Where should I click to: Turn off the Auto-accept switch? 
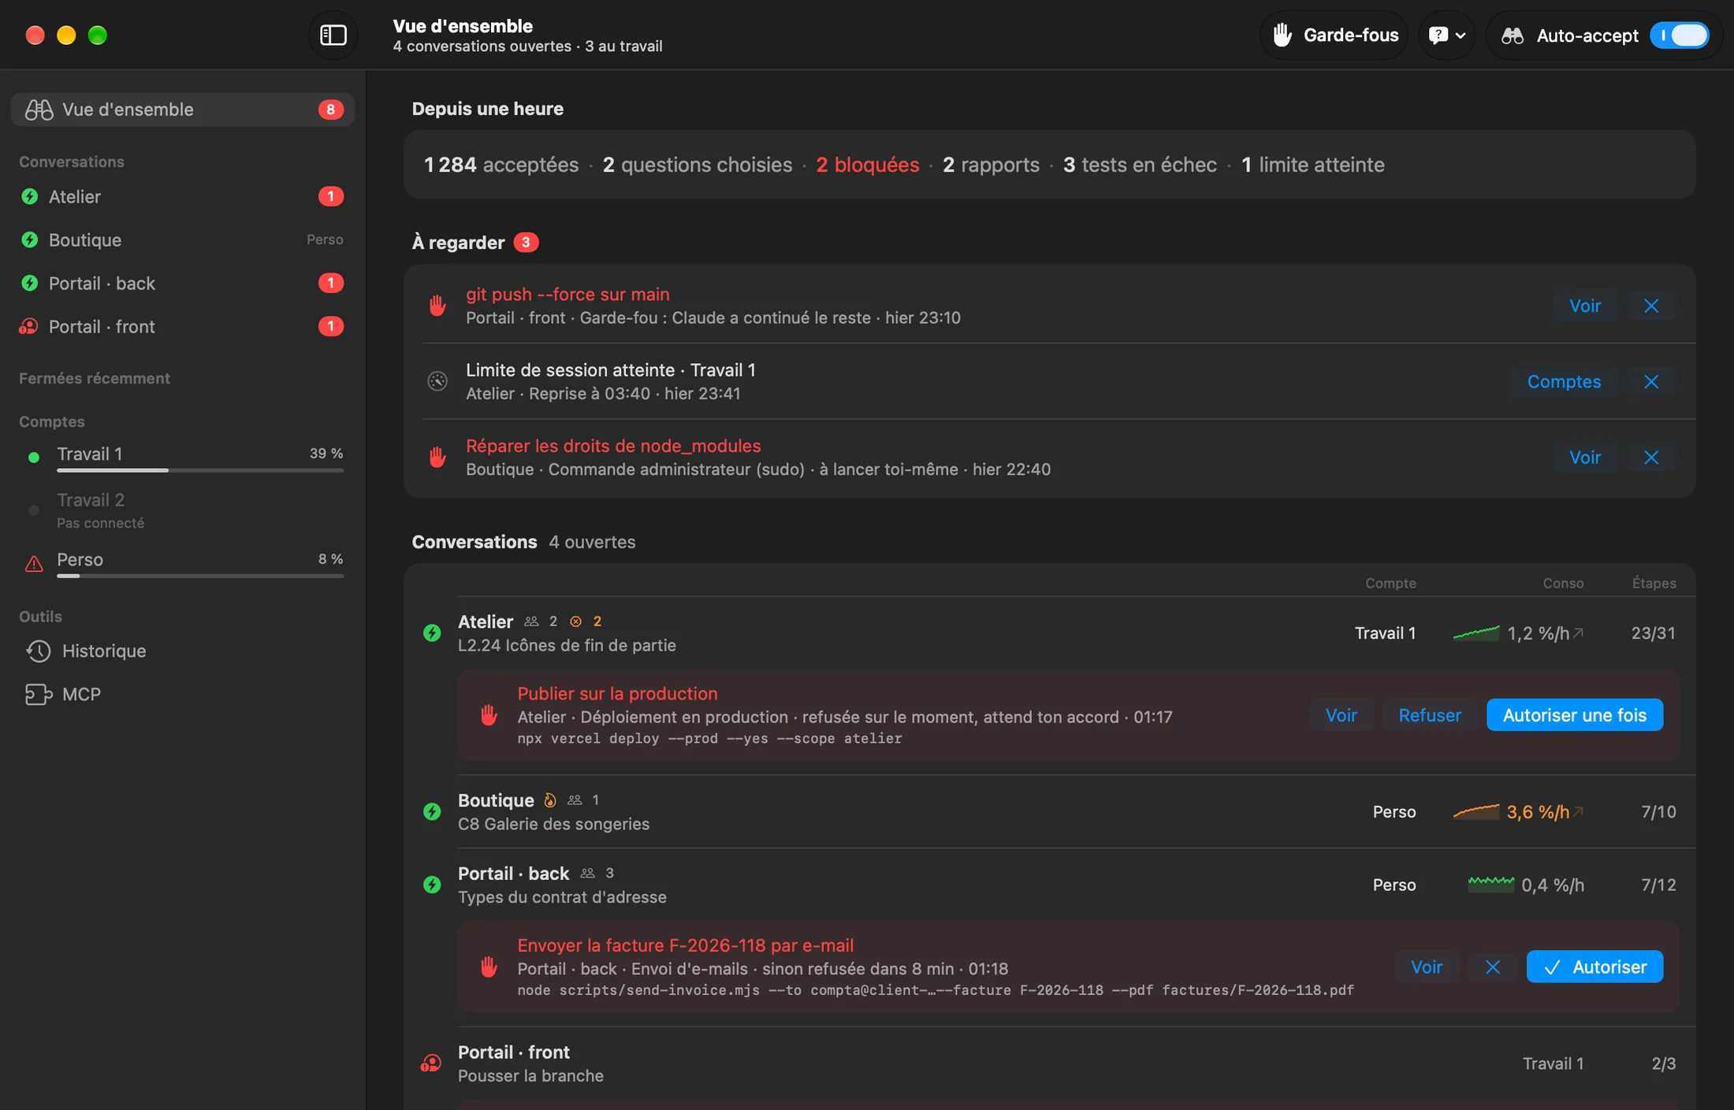(1680, 35)
